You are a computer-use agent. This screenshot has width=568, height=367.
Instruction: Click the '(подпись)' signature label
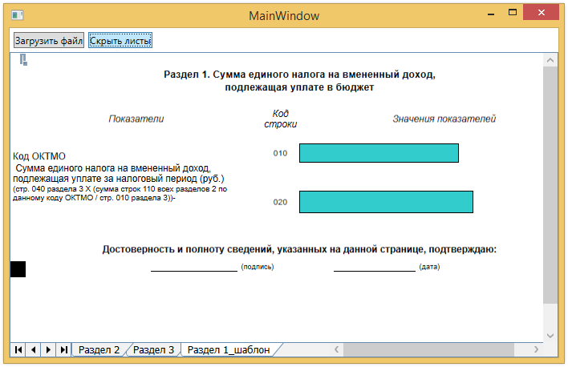258,267
